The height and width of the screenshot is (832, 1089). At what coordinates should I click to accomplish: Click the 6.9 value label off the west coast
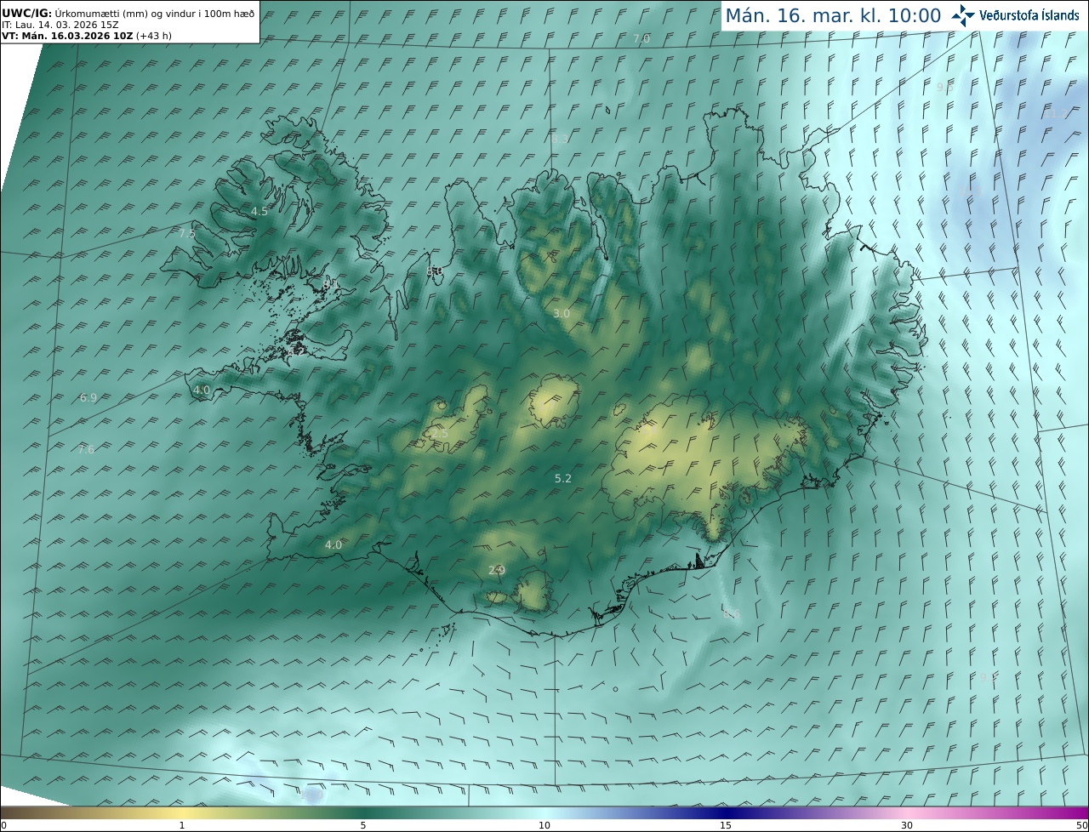point(88,397)
